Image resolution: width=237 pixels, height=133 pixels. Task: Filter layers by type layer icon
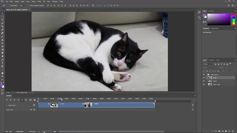click(221, 64)
